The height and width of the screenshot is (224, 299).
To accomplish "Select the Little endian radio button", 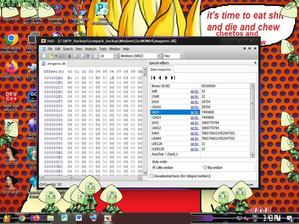I will [154, 167].
